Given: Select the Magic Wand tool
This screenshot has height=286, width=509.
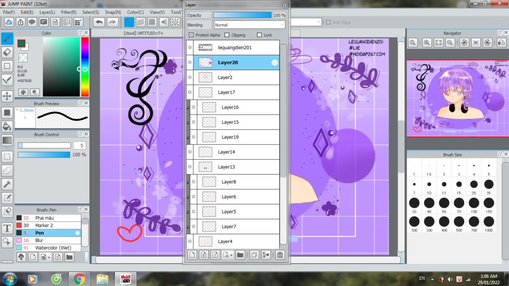Looking at the screenshot, I should (x=7, y=184).
